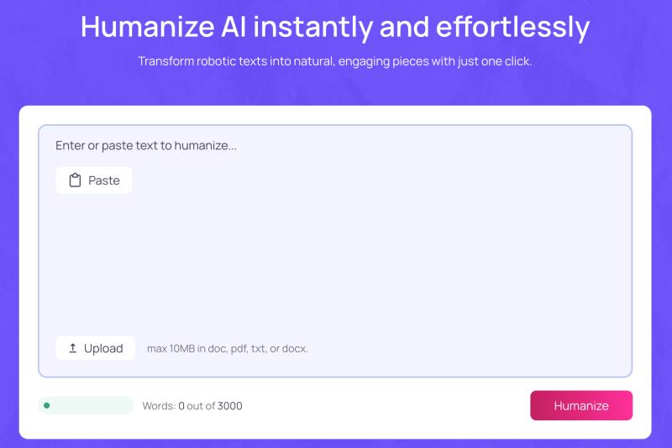The width and height of the screenshot is (672, 448).
Task: Click the green dot on the word meter
Action: 46,405
